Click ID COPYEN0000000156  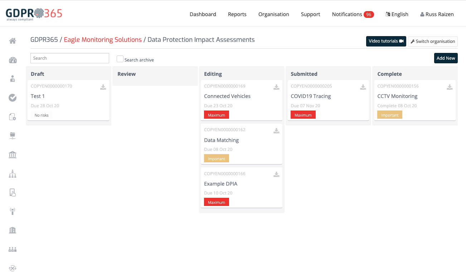[398, 86]
